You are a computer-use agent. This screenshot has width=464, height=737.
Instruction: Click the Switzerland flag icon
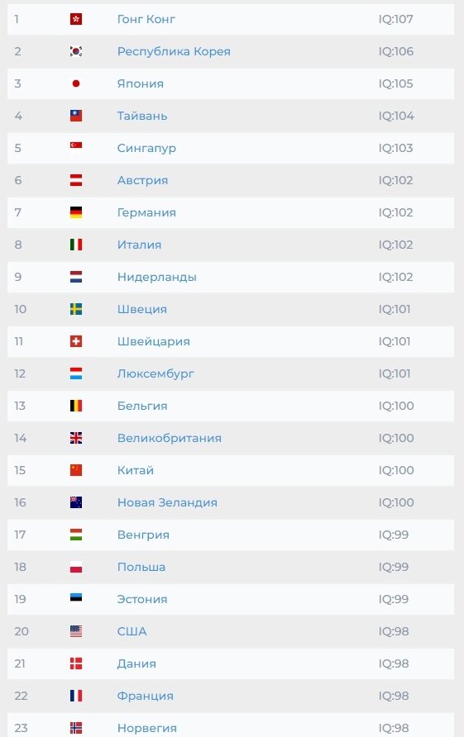point(76,341)
